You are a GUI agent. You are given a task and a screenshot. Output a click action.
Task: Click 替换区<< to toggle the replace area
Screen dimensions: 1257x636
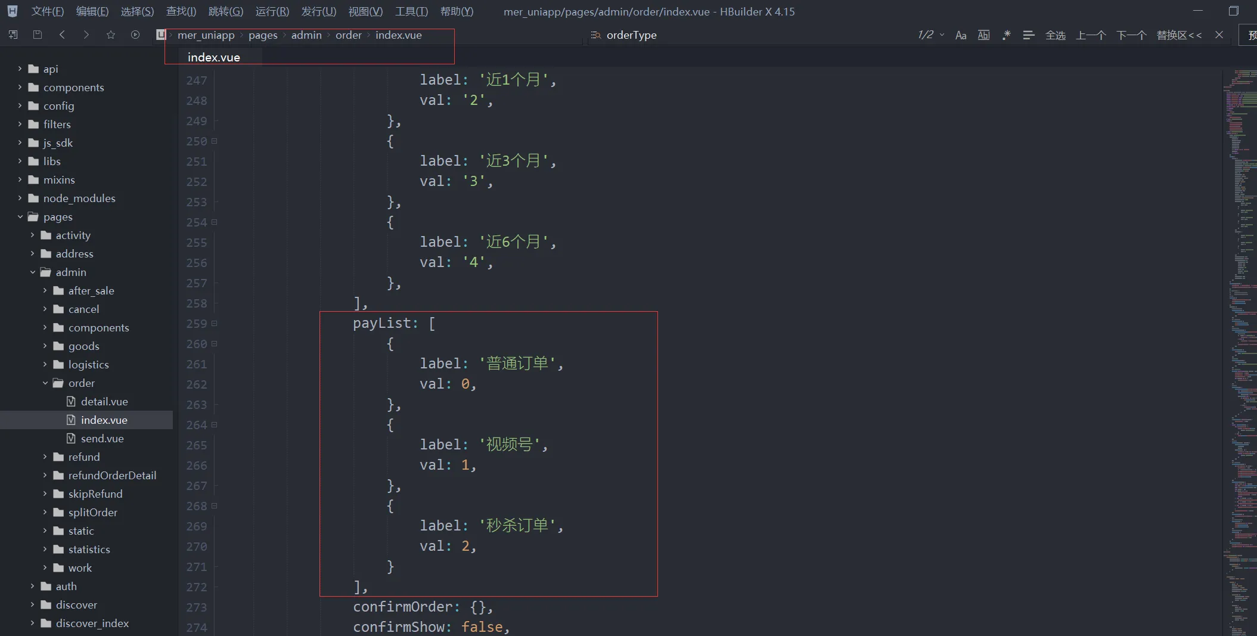click(x=1179, y=35)
